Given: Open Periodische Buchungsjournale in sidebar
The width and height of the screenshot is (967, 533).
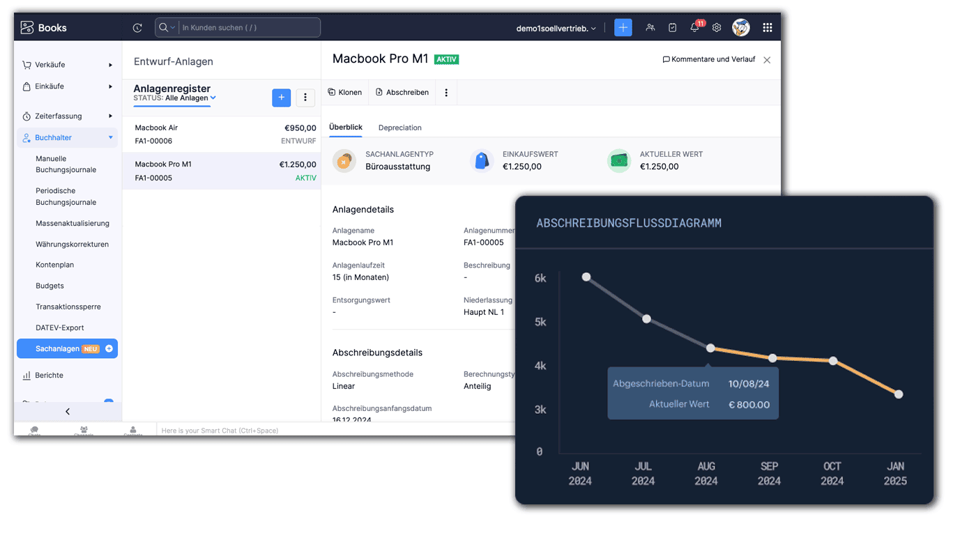Looking at the screenshot, I should click(66, 196).
